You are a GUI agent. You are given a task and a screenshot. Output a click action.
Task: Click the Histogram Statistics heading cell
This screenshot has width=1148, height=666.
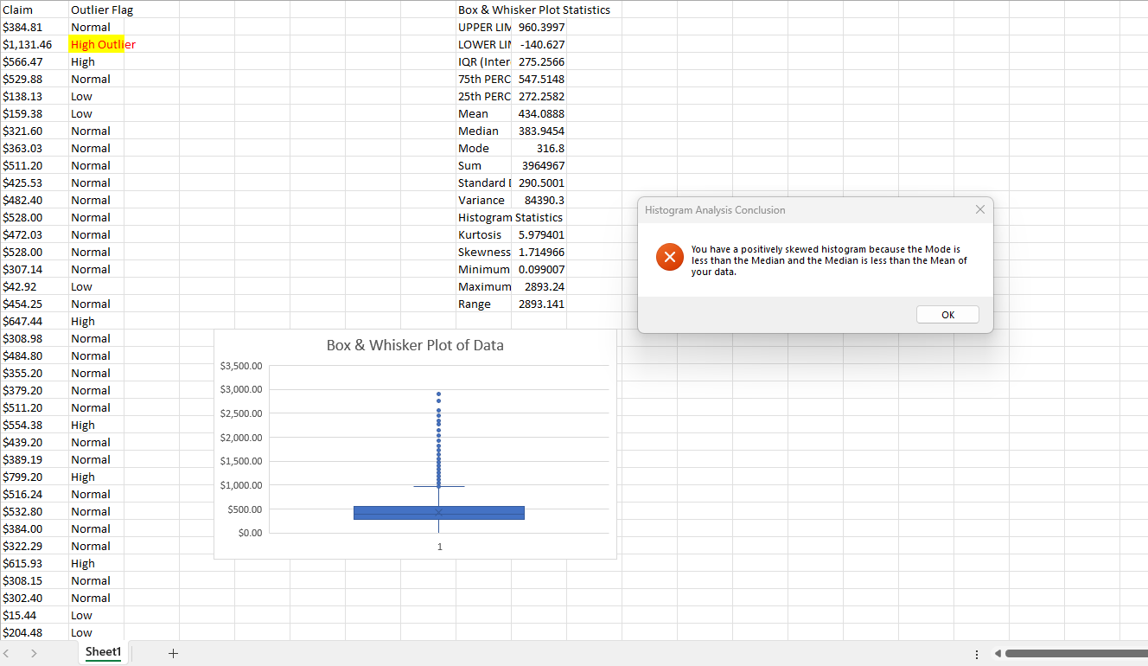tap(510, 217)
